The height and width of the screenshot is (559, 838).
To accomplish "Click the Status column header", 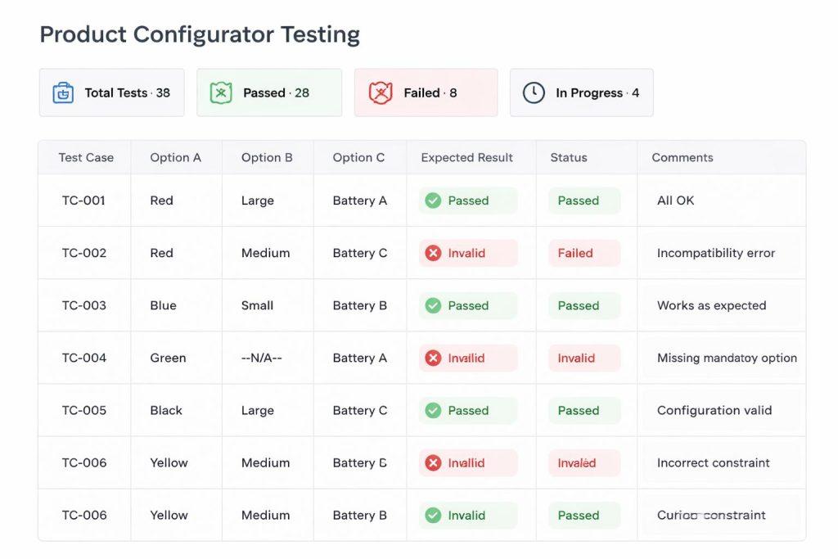I will point(568,157).
